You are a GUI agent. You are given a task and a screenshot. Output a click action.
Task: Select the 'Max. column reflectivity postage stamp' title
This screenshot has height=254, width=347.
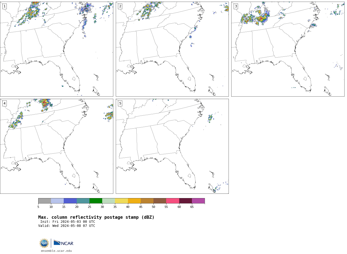click(96, 217)
